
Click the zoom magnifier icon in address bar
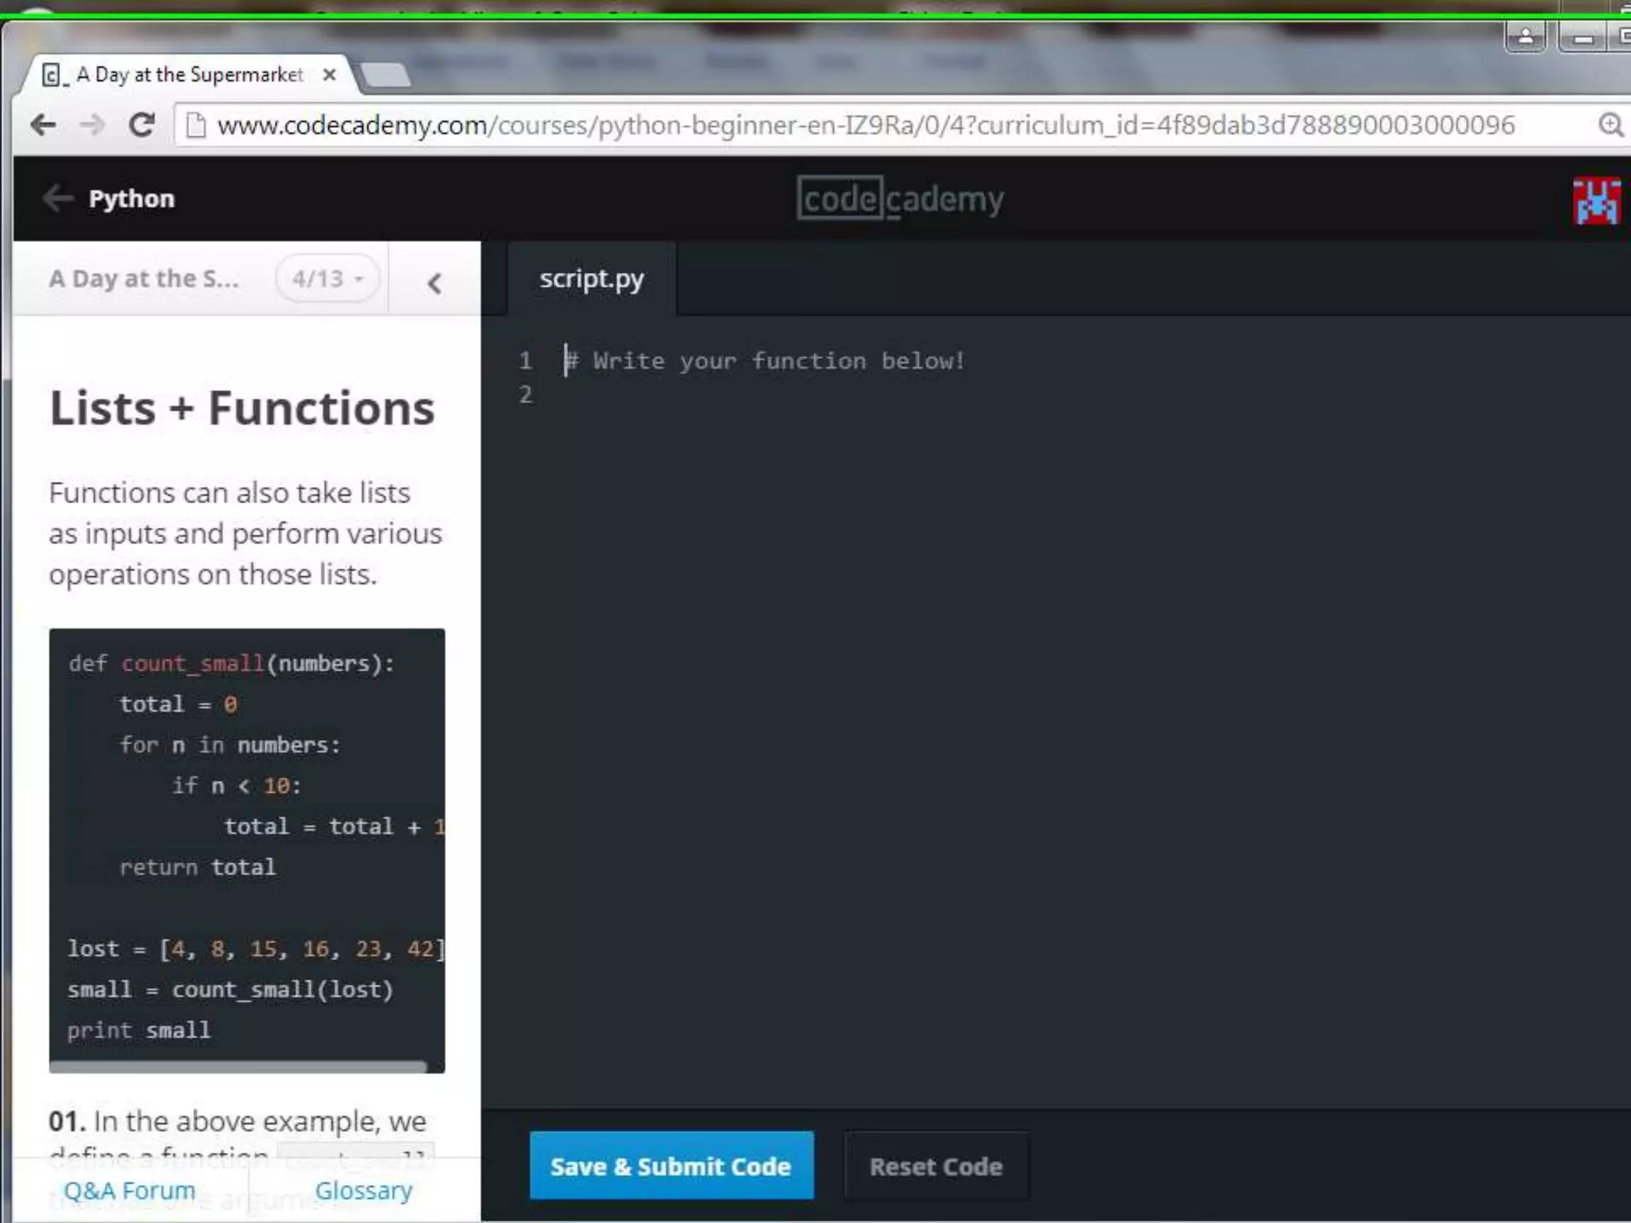1609,125
